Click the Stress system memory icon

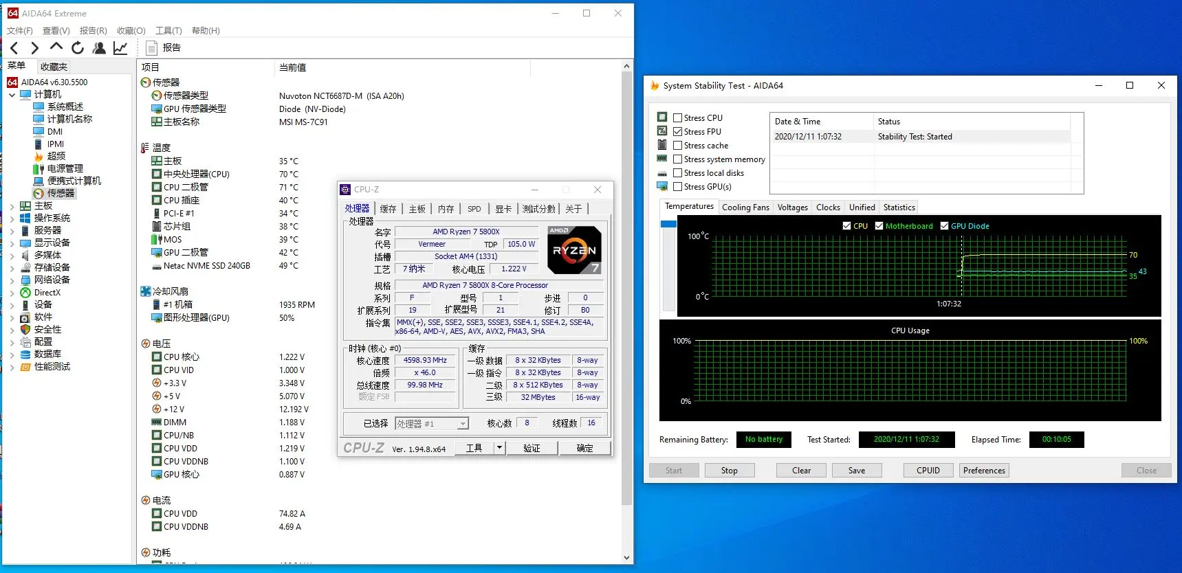[662, 159]
